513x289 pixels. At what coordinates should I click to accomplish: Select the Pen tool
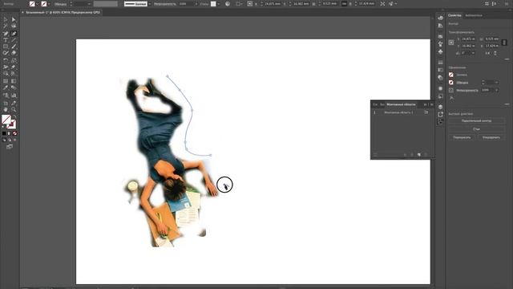(x=6, y=34)
